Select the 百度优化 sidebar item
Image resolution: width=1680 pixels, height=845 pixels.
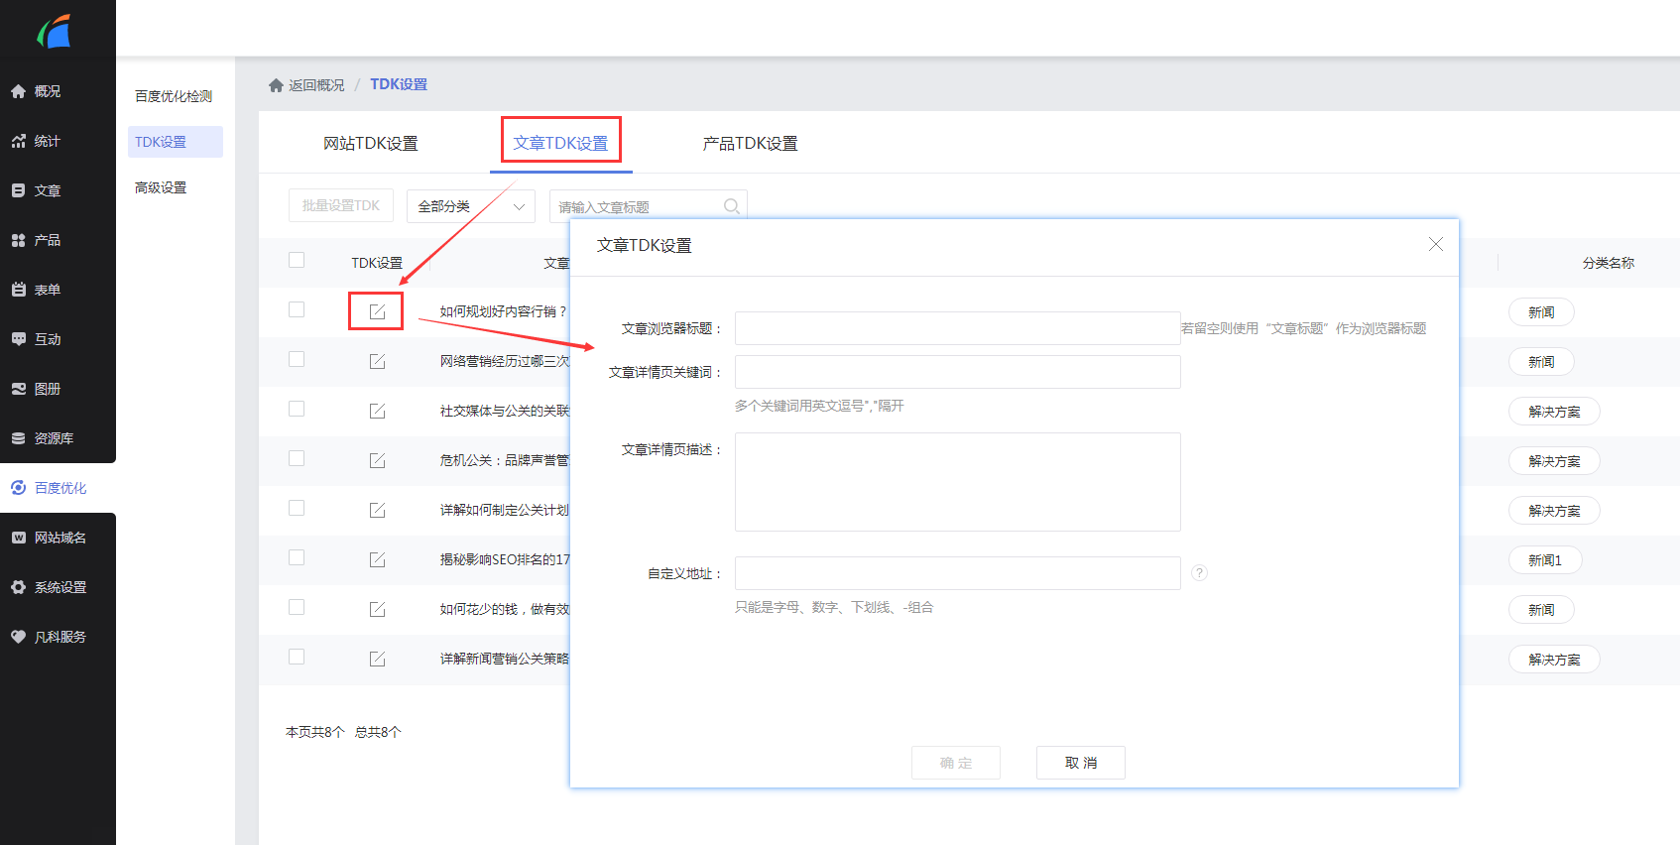(58, 488)
